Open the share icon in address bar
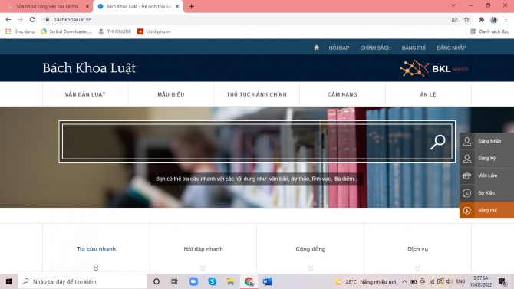514x289 pixels. [x=454, y=20]
